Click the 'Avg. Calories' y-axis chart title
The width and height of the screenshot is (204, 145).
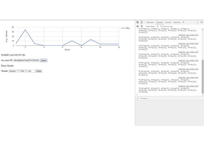tap(6, 36)
